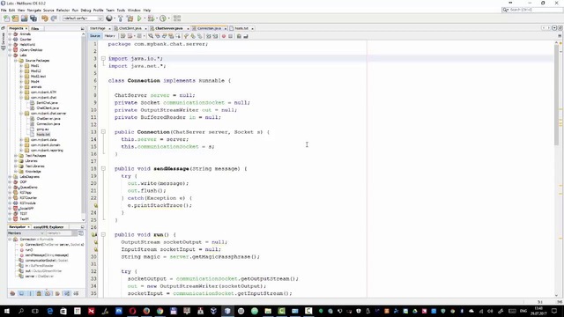Click the Undo toolbar icon
The image size is (564, 317).
[x=45, y=18]
